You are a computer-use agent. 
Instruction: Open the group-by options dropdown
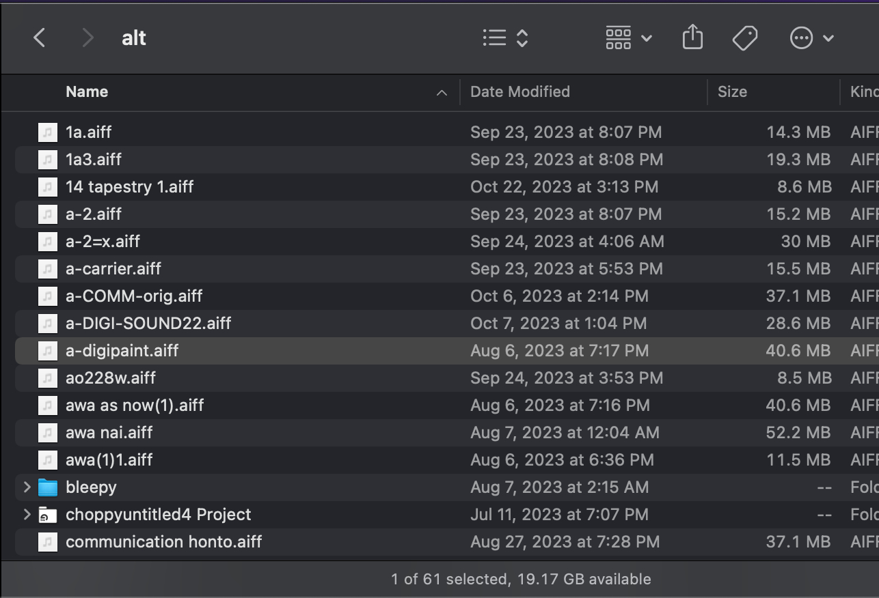click(628, 38)
